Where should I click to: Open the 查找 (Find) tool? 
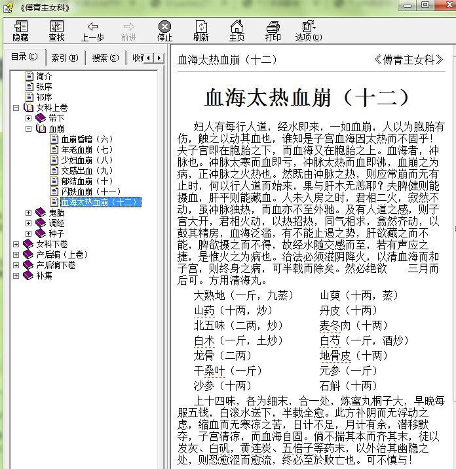coord(56,30)
